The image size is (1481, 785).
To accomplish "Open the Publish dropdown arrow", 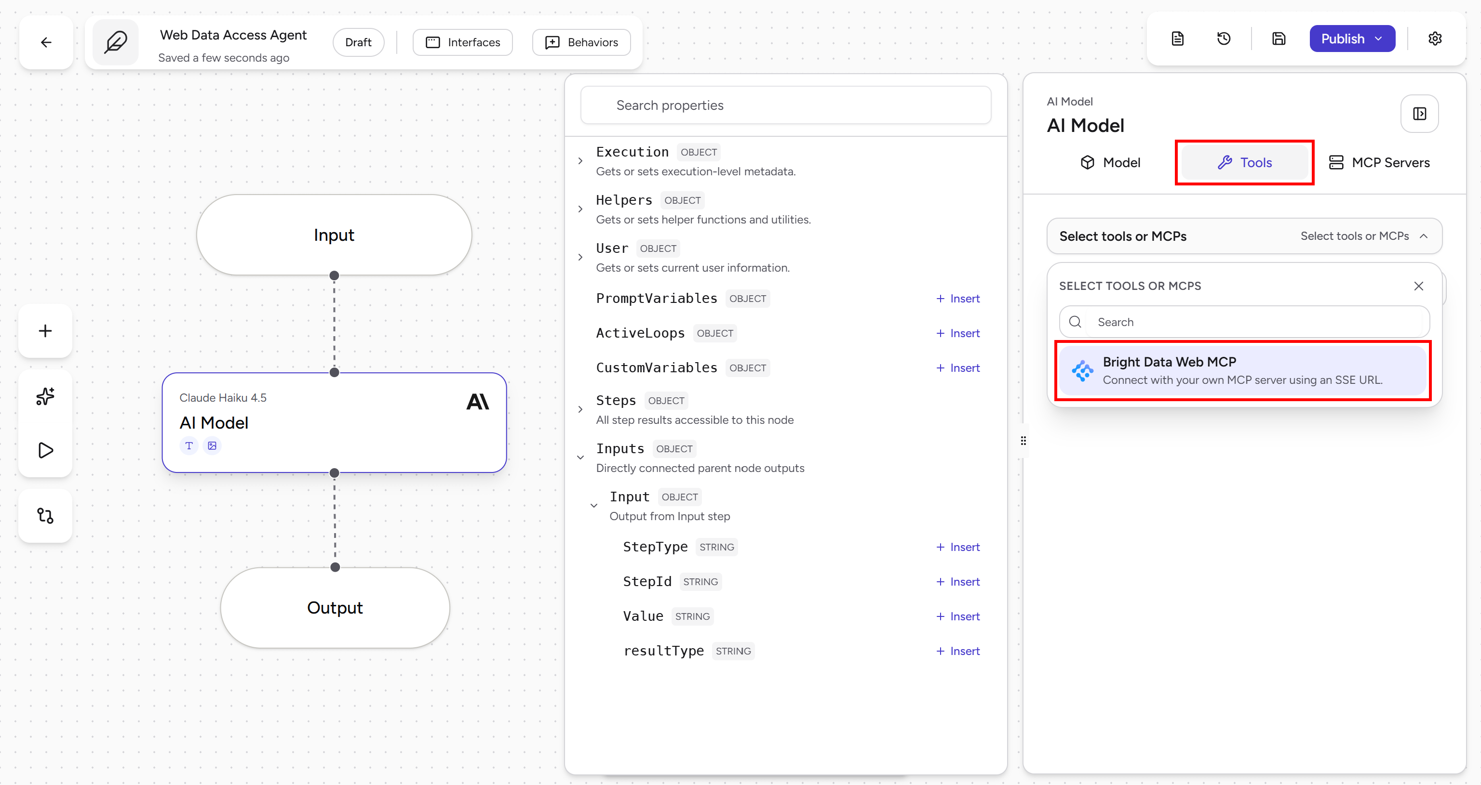I will tap(1378, 39).
